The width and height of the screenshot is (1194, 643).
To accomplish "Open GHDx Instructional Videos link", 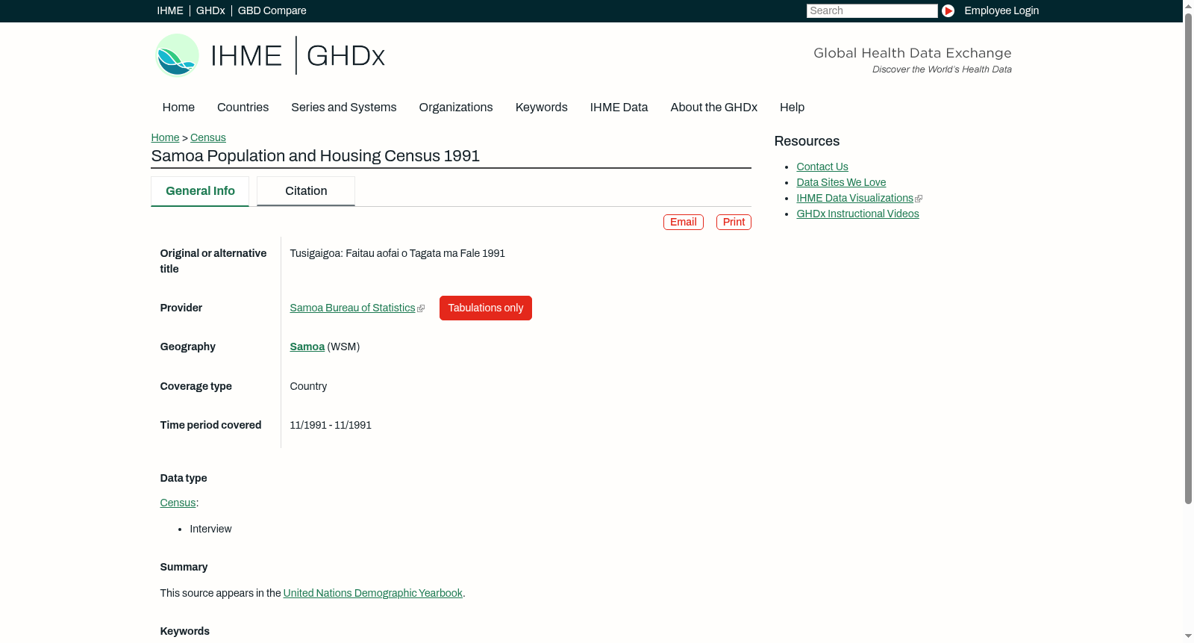I will (857, 214).
